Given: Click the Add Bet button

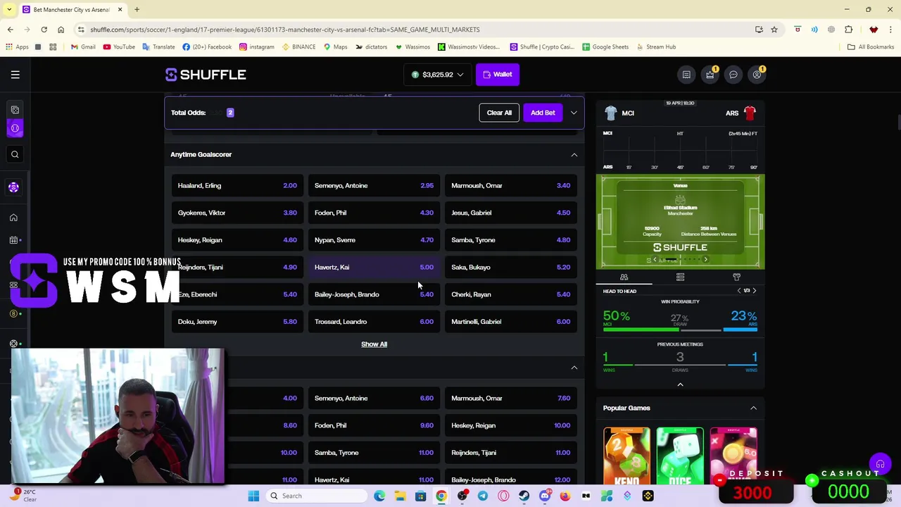Looking at the screenshot, I should [543, 113].
